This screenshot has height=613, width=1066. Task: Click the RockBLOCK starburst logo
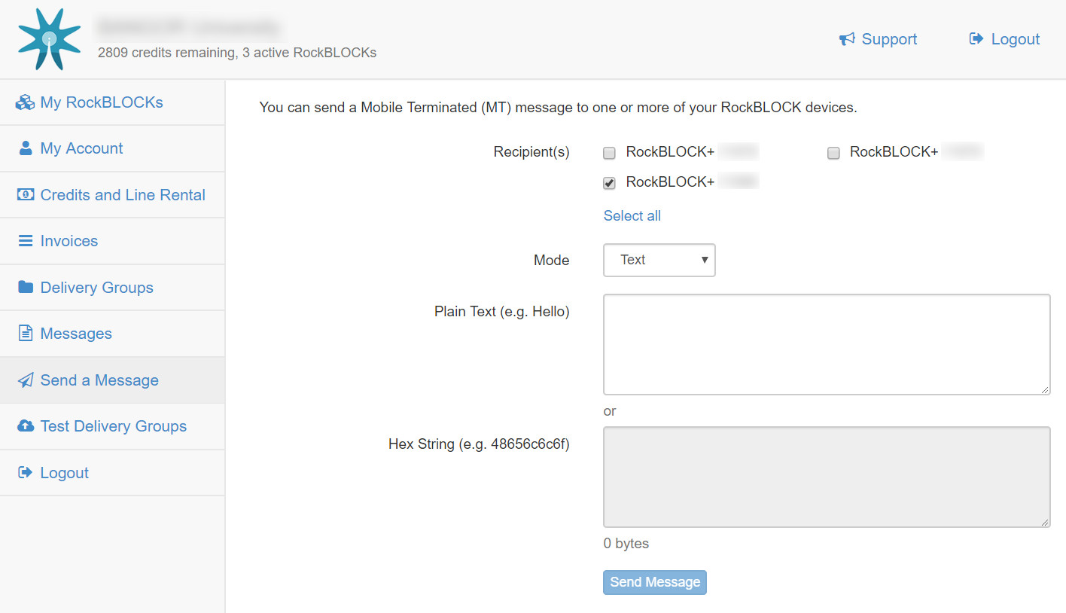click(49, 39)
